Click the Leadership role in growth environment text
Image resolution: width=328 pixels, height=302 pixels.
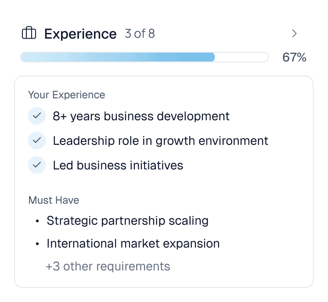pyautogui.click(x=160, y=141)
